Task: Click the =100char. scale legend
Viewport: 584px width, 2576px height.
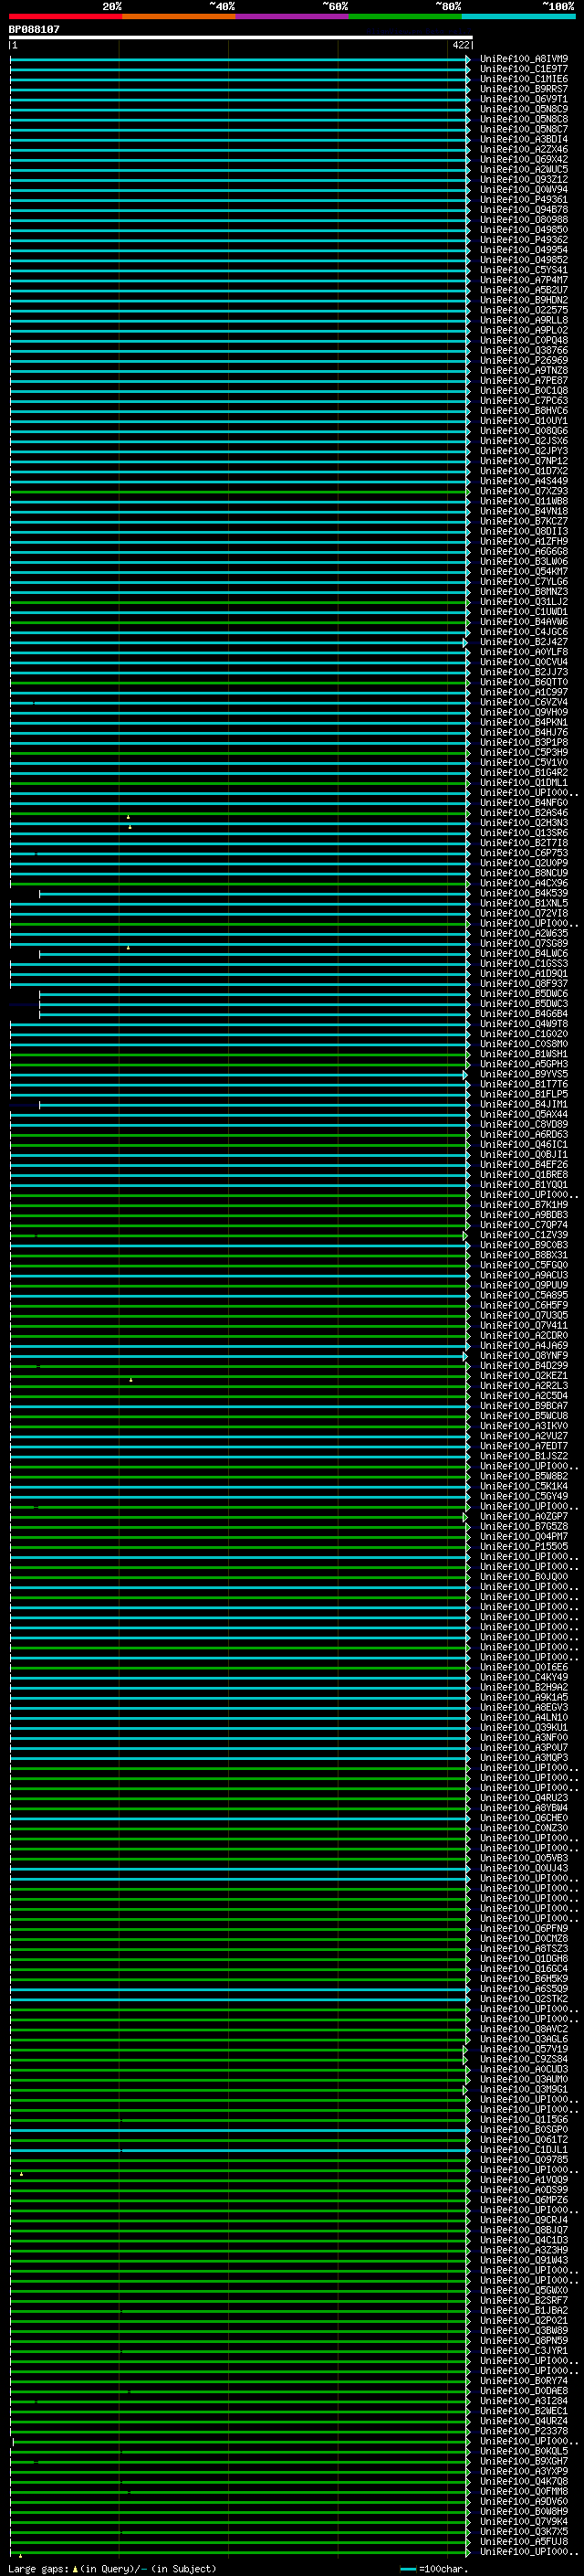Action: (x=434, y=2569)
